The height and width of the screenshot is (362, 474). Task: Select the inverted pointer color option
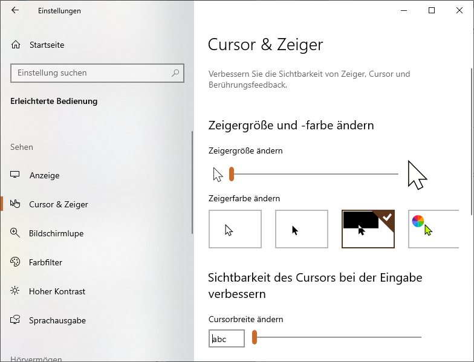click(368, 229)
